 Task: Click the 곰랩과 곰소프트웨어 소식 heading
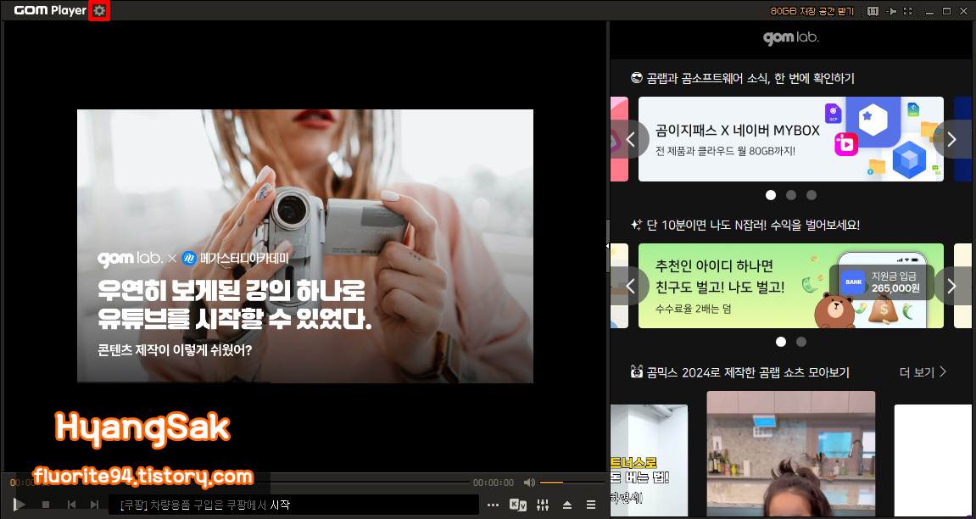click(x=742, y=78)
